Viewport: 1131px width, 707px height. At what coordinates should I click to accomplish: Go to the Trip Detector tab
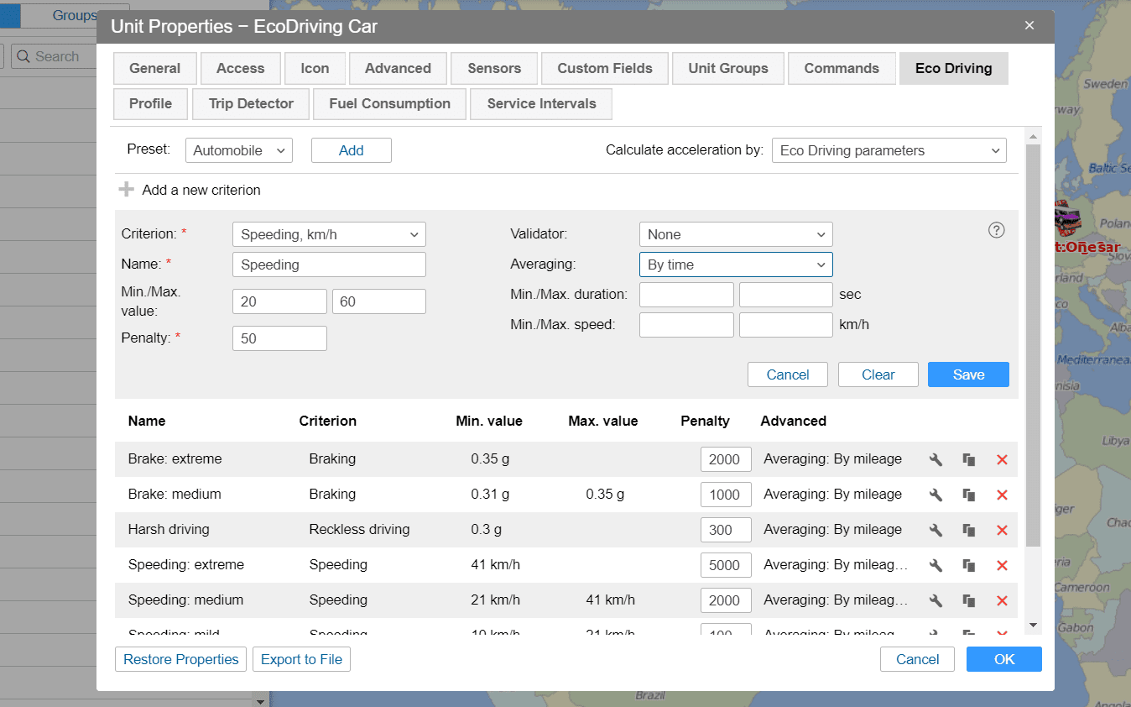(251, 104)
